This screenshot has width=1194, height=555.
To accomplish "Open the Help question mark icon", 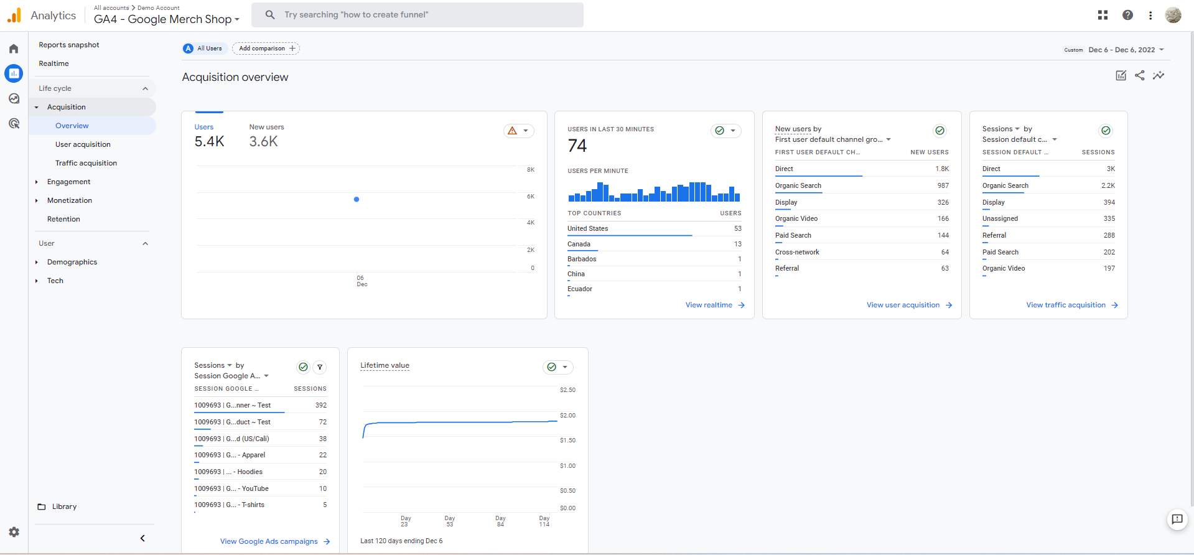I will click(x=1127, y=15).
